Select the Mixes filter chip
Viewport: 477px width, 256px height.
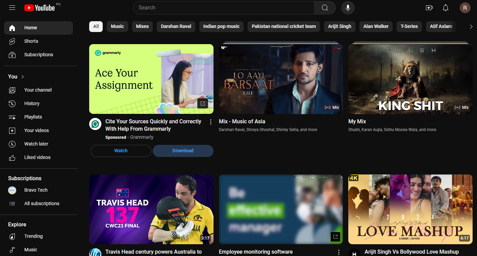142,27
